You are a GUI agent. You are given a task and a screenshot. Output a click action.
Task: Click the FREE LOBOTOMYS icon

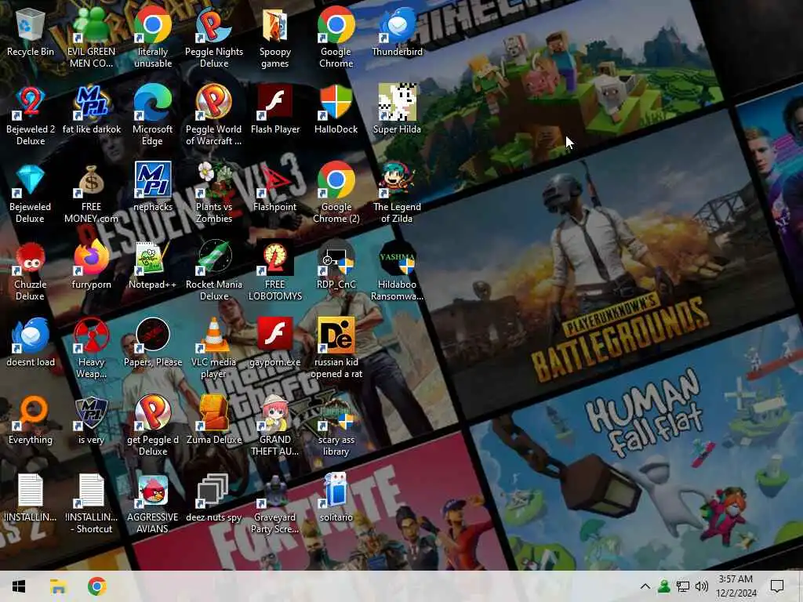click(275, 259)
